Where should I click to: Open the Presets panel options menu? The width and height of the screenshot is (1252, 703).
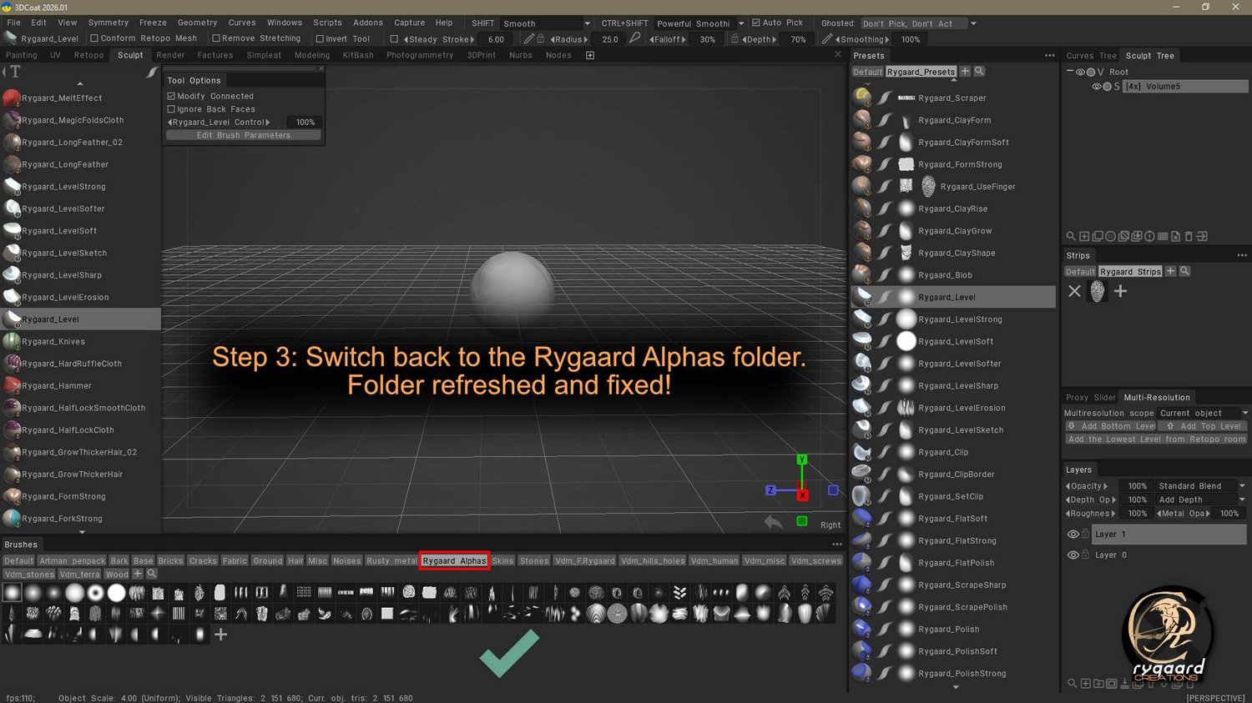1049,56
